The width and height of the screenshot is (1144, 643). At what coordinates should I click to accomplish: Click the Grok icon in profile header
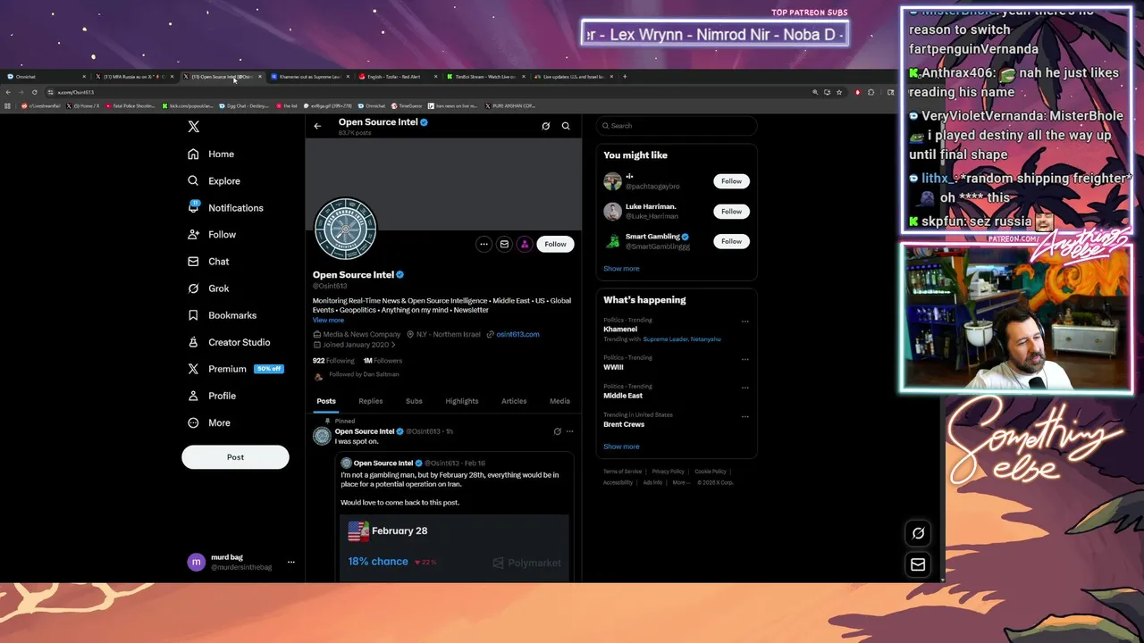coord(545,126)
